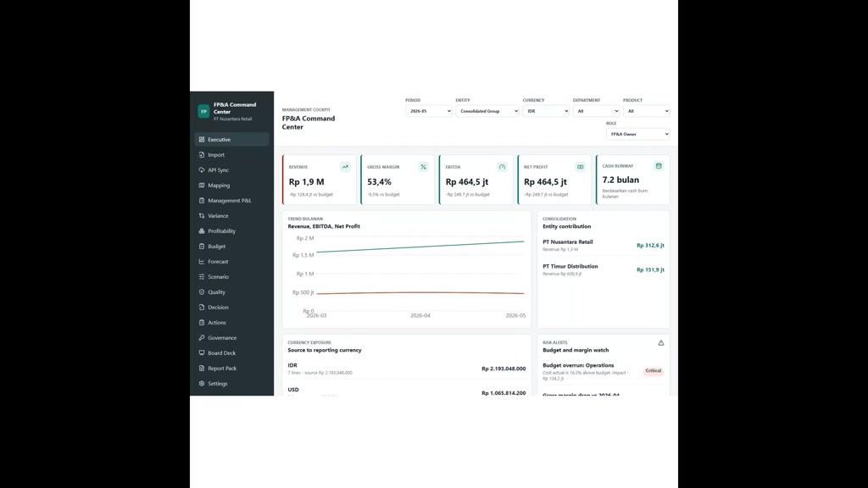Click the Rp 1.065.814.200 amount
The width and height of the screenshot is (868, 488).
(x=504, y=393)
